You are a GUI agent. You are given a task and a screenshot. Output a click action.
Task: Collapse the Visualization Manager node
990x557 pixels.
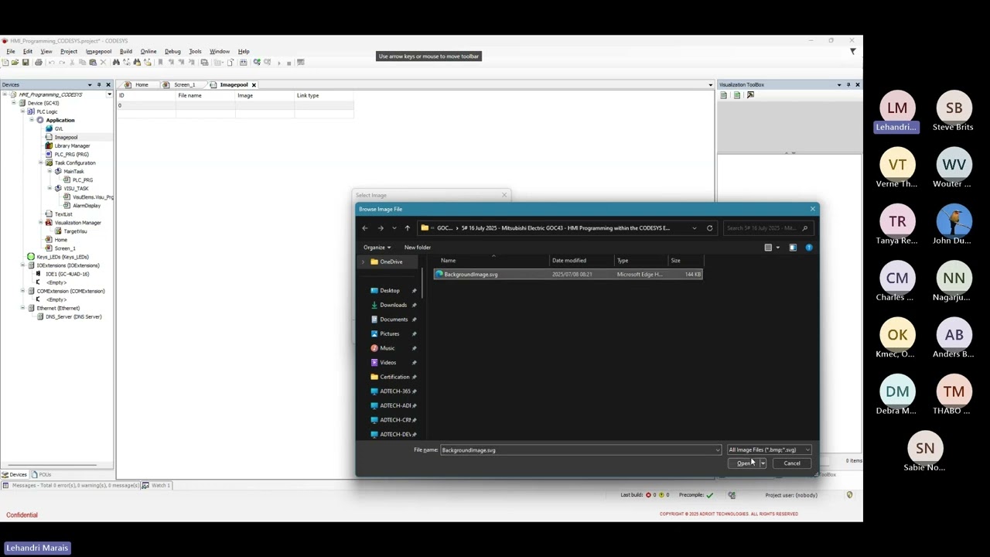click(x=40, y=223)
